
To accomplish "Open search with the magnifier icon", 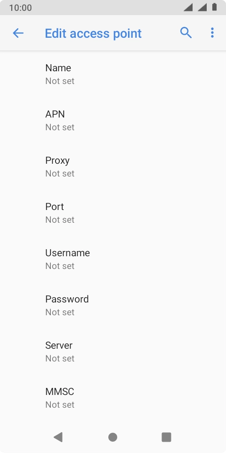I will [x=186, y=33].
